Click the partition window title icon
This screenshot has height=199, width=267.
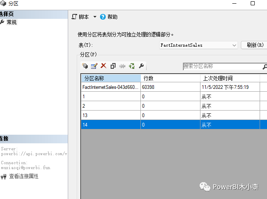[3, 3]
